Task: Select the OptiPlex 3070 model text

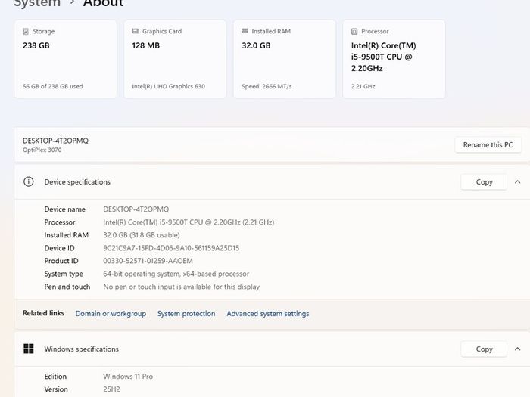Action: click(x=42, y=150)
